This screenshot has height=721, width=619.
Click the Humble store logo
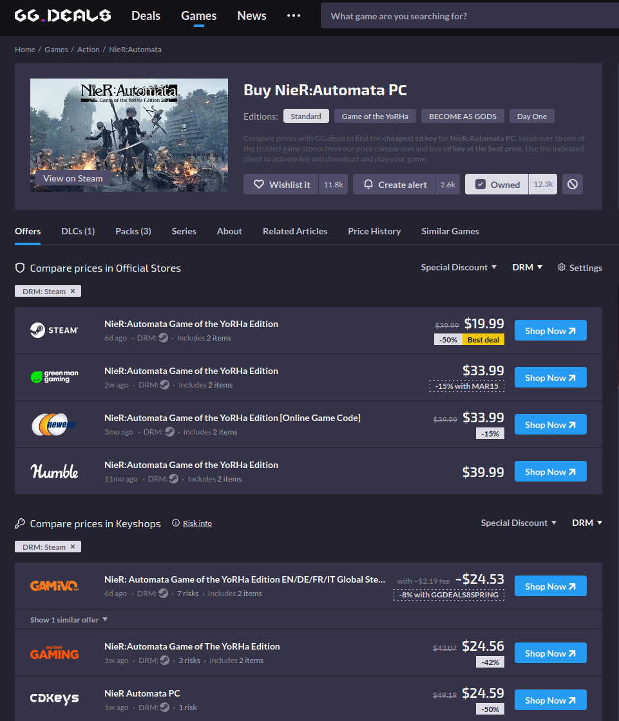[x=54, y=471]
